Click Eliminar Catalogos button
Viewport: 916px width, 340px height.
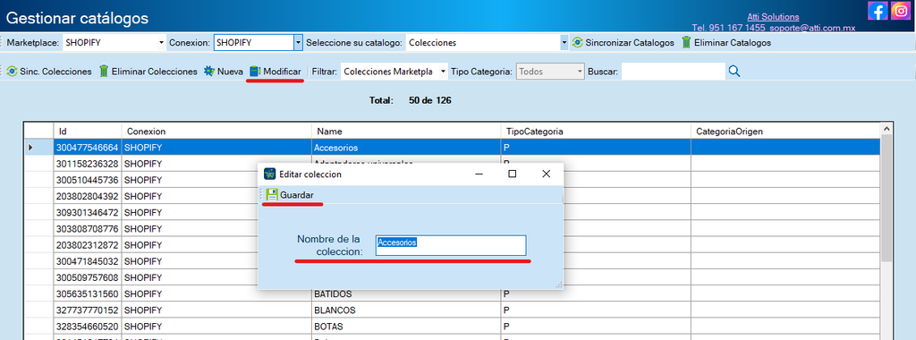tap(726, 43)
